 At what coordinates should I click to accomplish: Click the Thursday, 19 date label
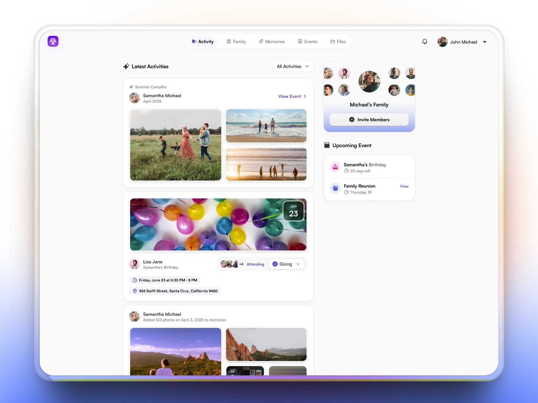click(x=361, y=192)
